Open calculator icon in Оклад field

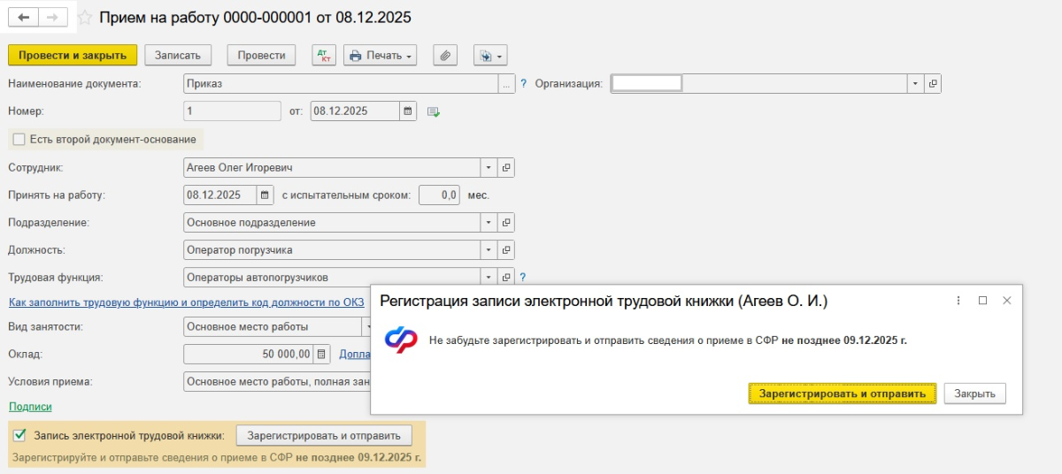(321, 355)
